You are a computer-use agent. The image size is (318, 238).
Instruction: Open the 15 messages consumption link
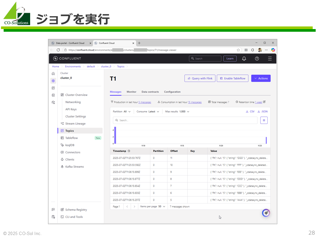195,102
